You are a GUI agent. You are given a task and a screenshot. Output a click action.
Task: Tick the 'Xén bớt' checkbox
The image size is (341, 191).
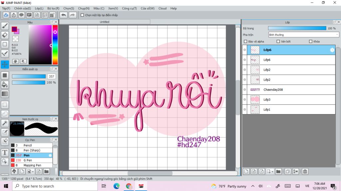pyautogui.click(x=278, y=41)
